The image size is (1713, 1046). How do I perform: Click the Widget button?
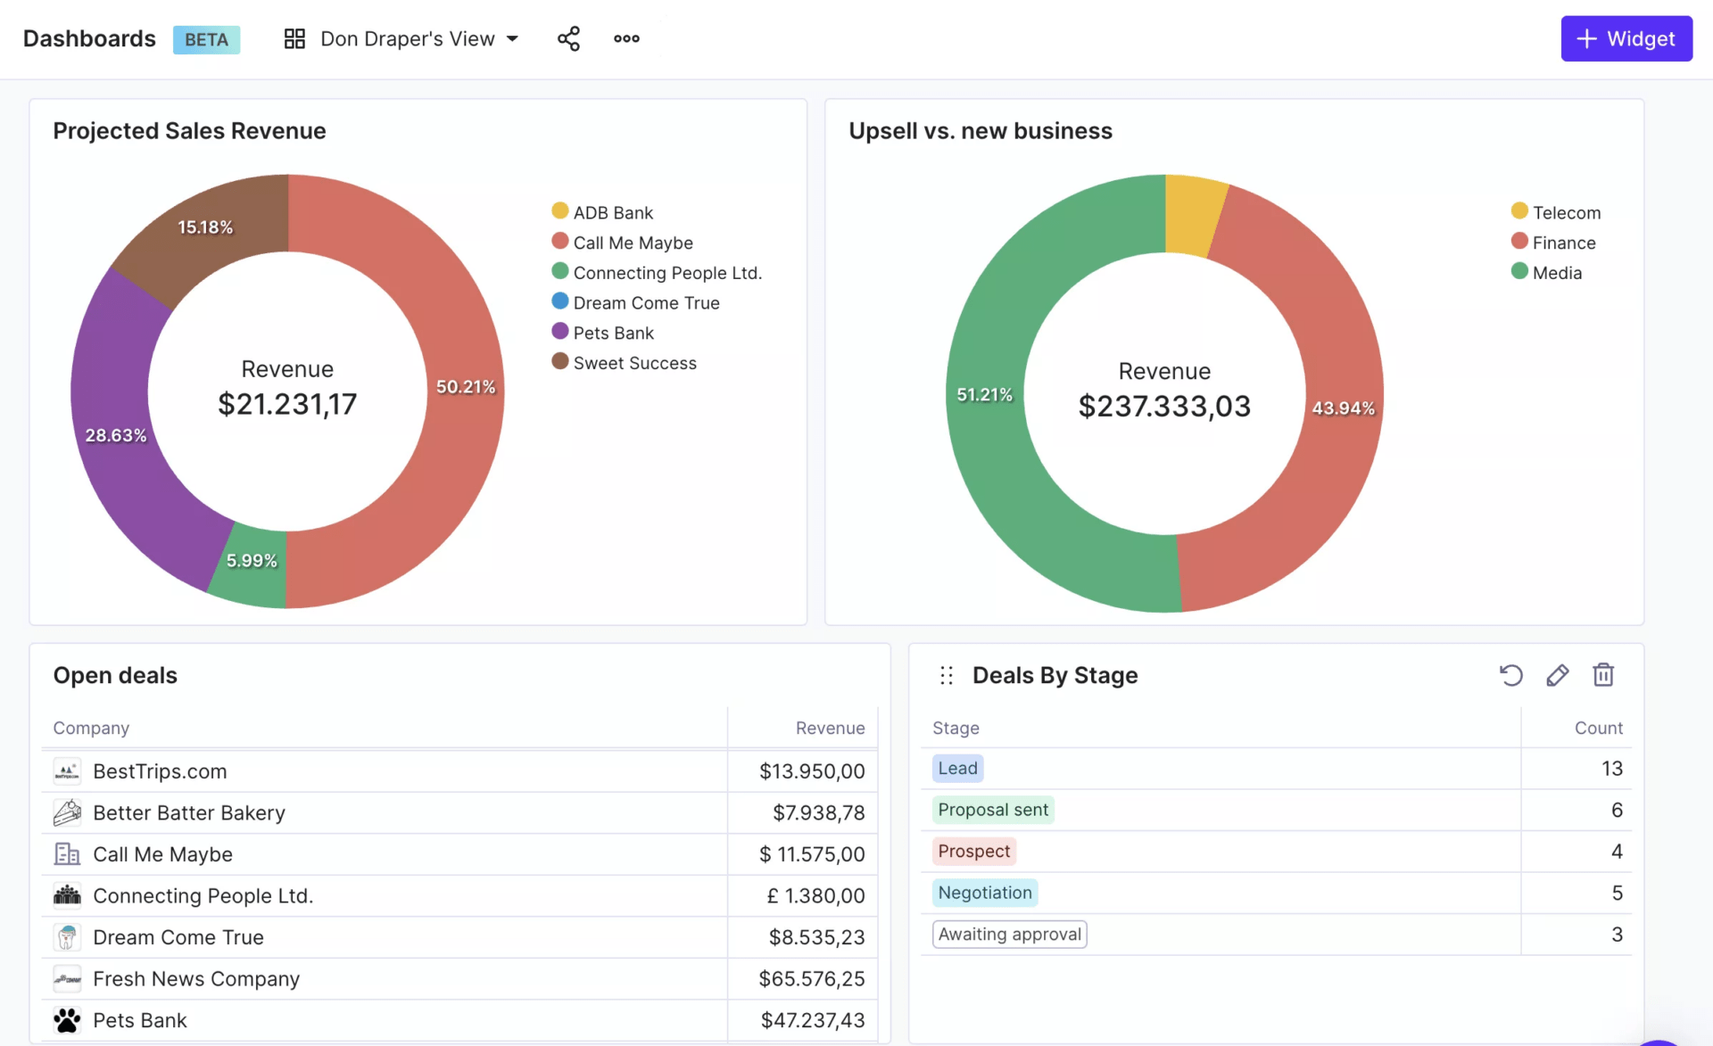[1626, 38]
